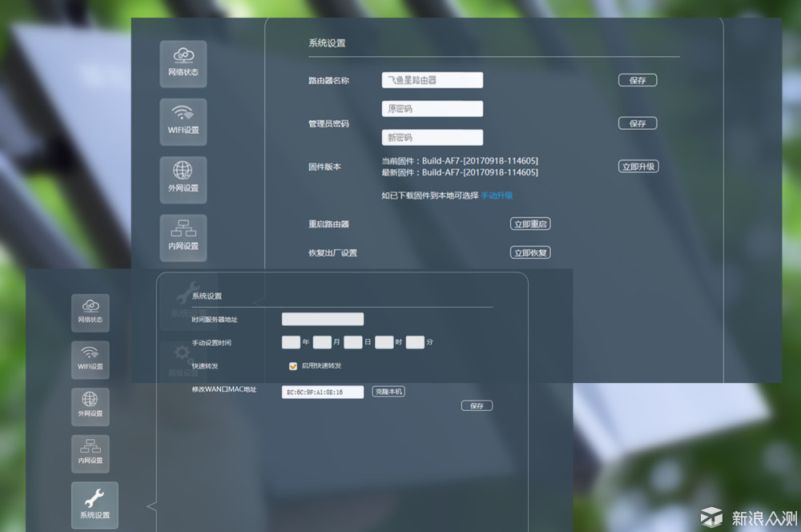The image size is (801, 532).
Task: Focus the 原密码 old password field
Action: click(x=433, y=109)
